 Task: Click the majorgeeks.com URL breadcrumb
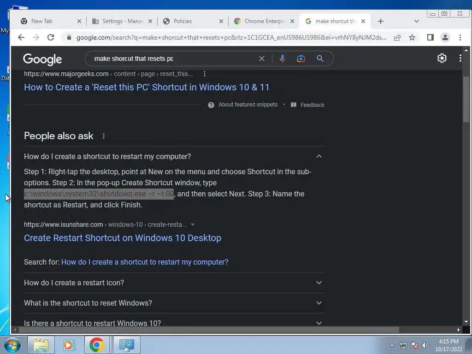[108, 74]
